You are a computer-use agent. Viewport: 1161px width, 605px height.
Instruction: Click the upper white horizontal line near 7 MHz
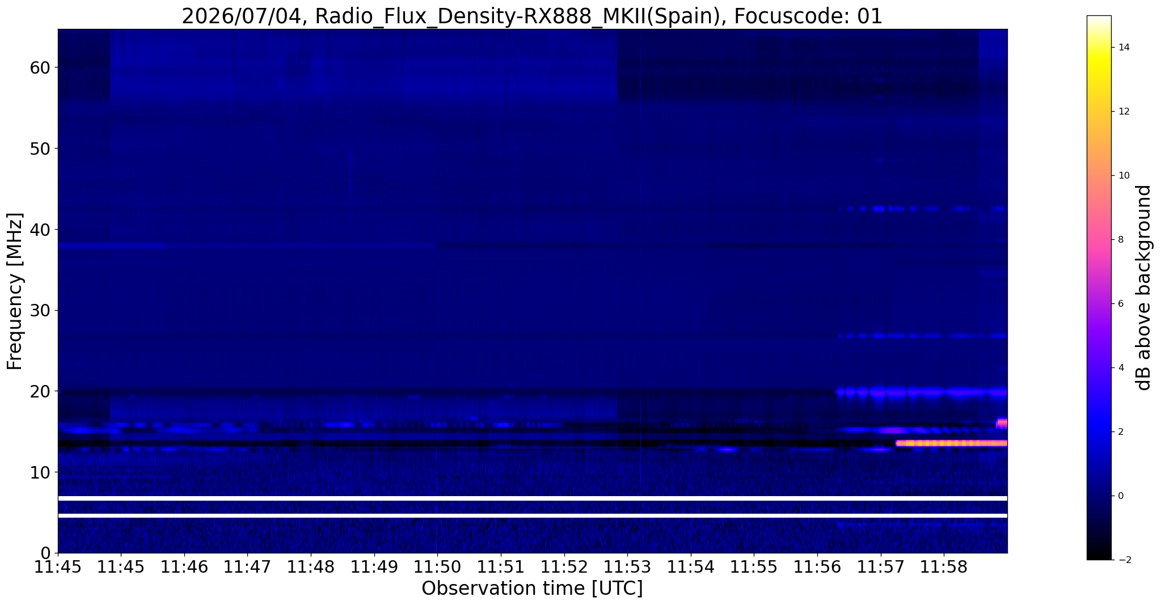point(533,498)
